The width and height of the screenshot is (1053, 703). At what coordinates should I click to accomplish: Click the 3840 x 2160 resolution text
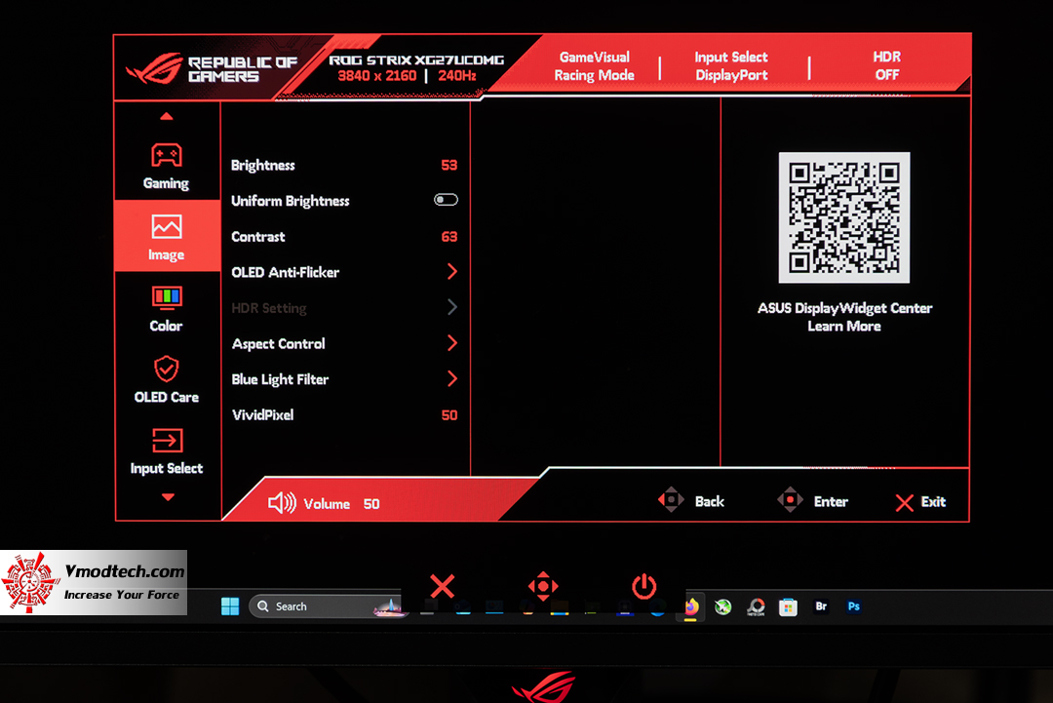[x=376, y=76]
